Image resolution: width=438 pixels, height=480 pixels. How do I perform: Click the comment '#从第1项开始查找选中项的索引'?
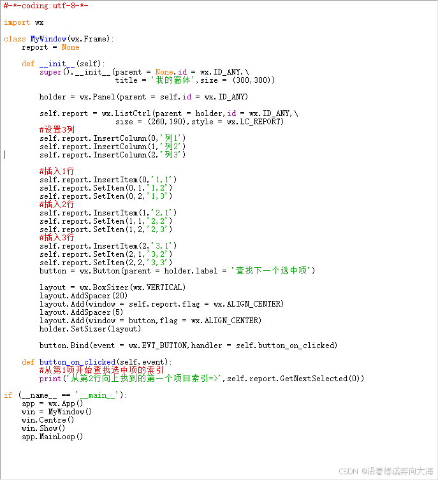tap(101, 370)
